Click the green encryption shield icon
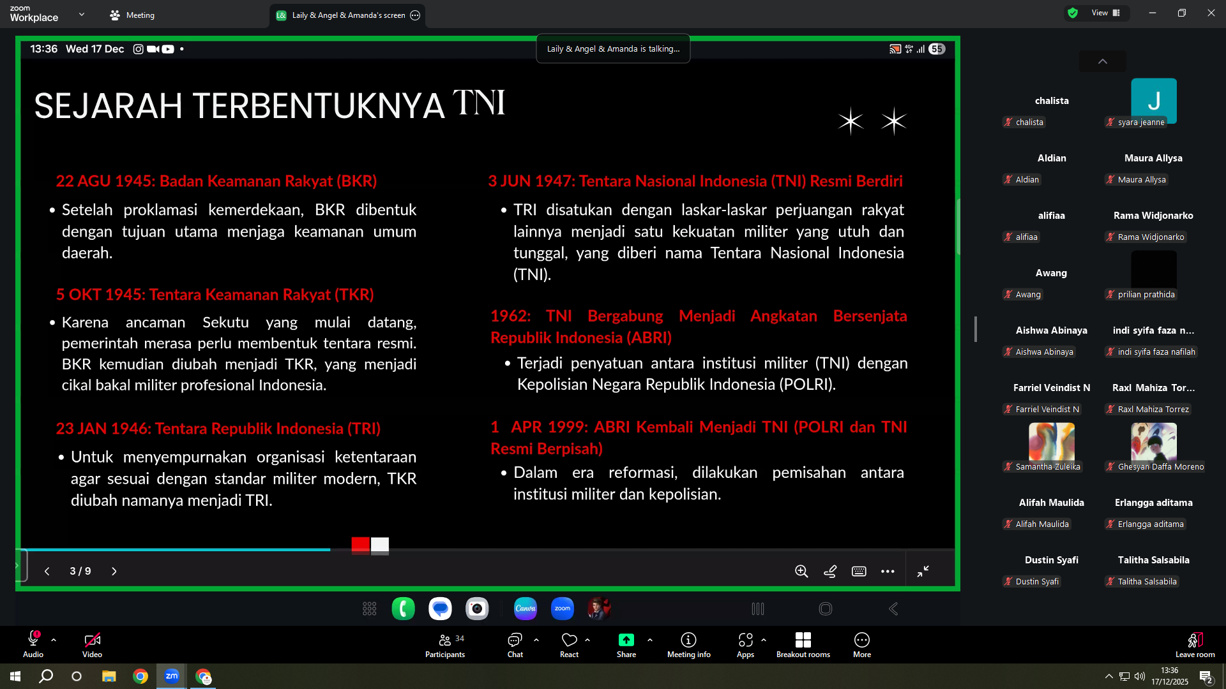This screenshot has height=689, width=1226. 1073,13
